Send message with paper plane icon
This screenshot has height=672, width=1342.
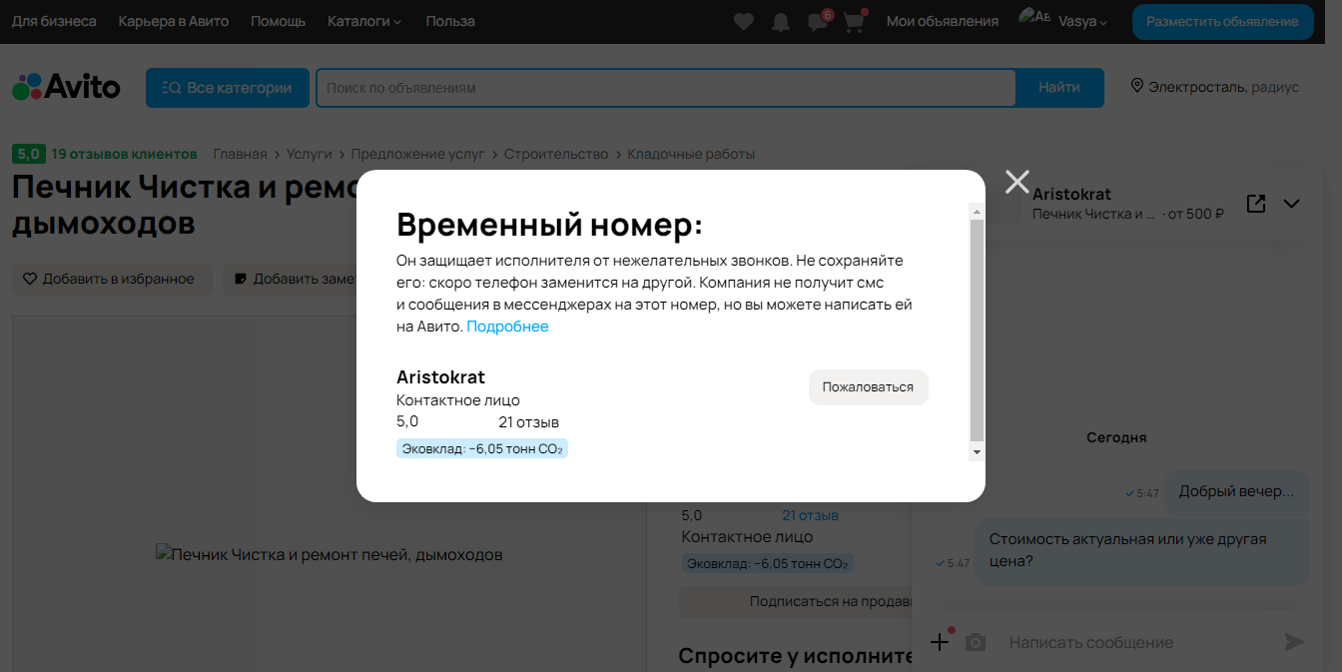point(1294,642)
